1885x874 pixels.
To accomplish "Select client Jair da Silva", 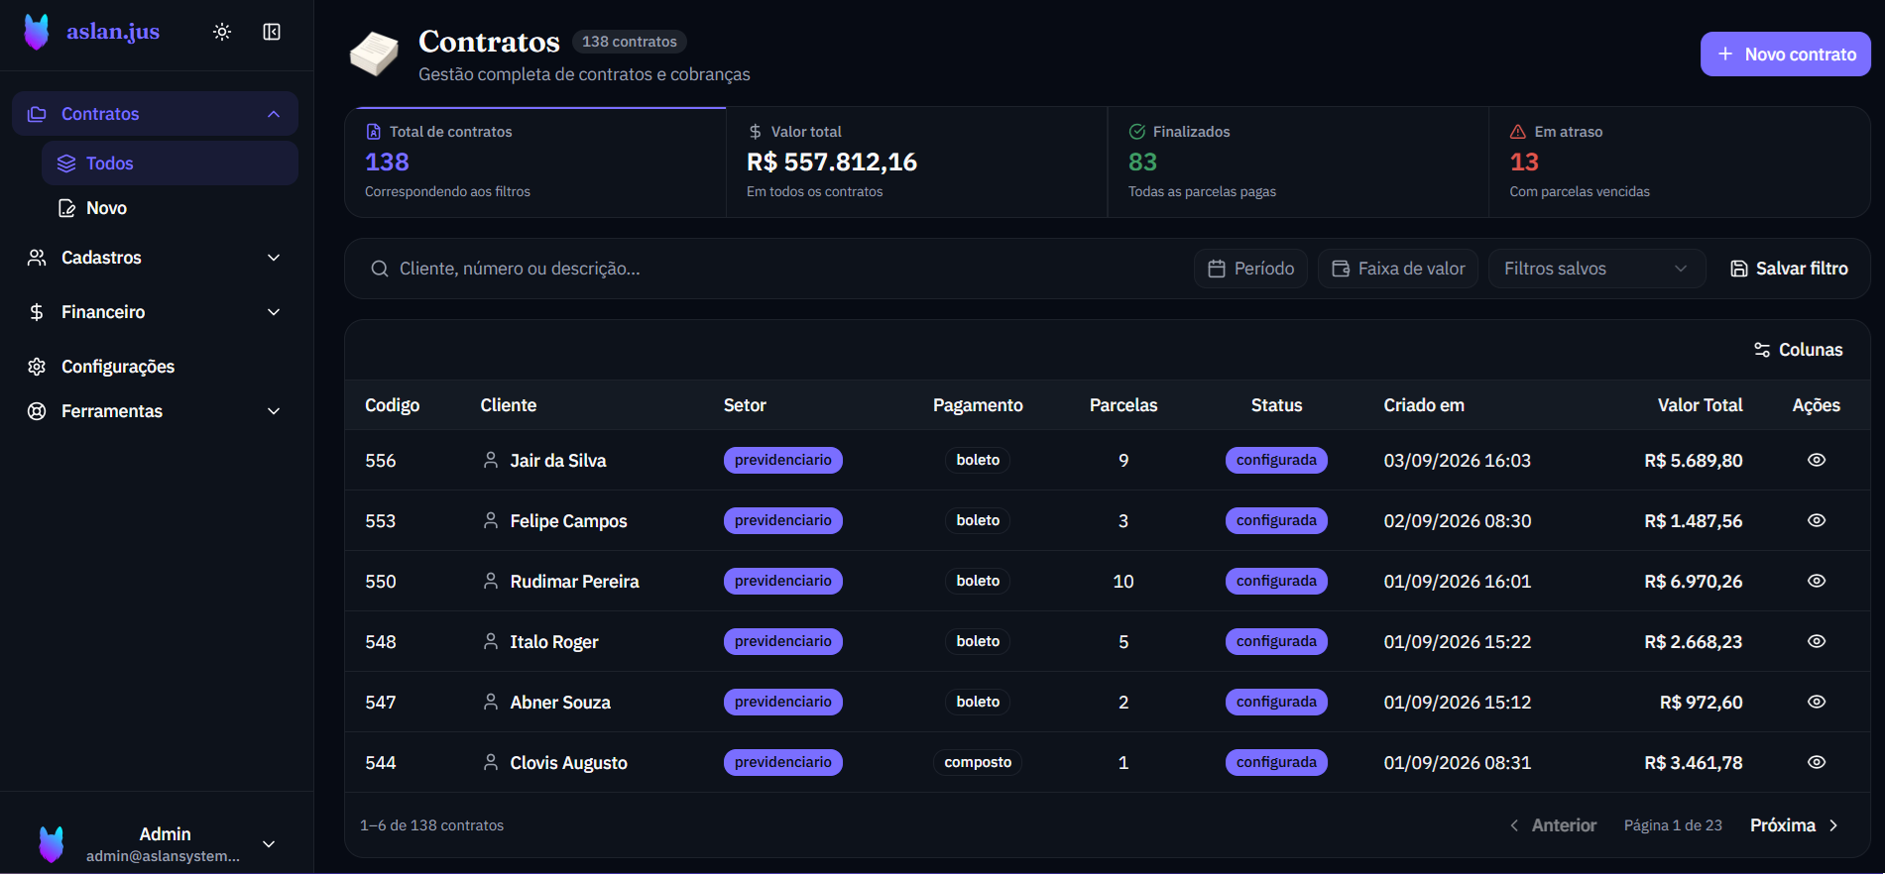I will coord(558,461).
